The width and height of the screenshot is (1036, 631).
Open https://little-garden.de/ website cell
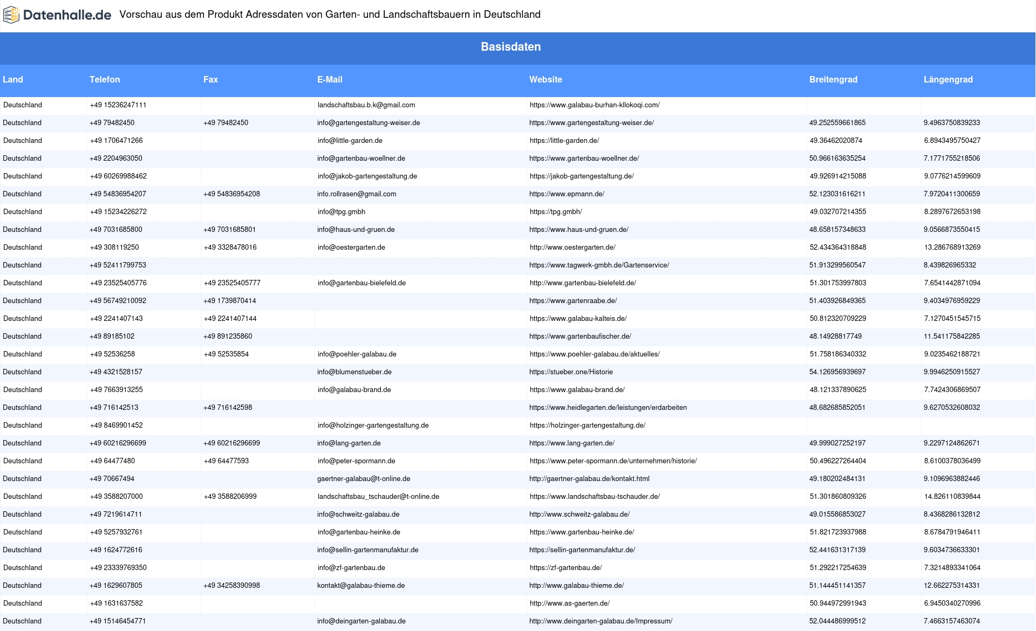click(564, 141)
